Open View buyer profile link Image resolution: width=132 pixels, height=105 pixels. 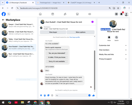tap(74, 37)
